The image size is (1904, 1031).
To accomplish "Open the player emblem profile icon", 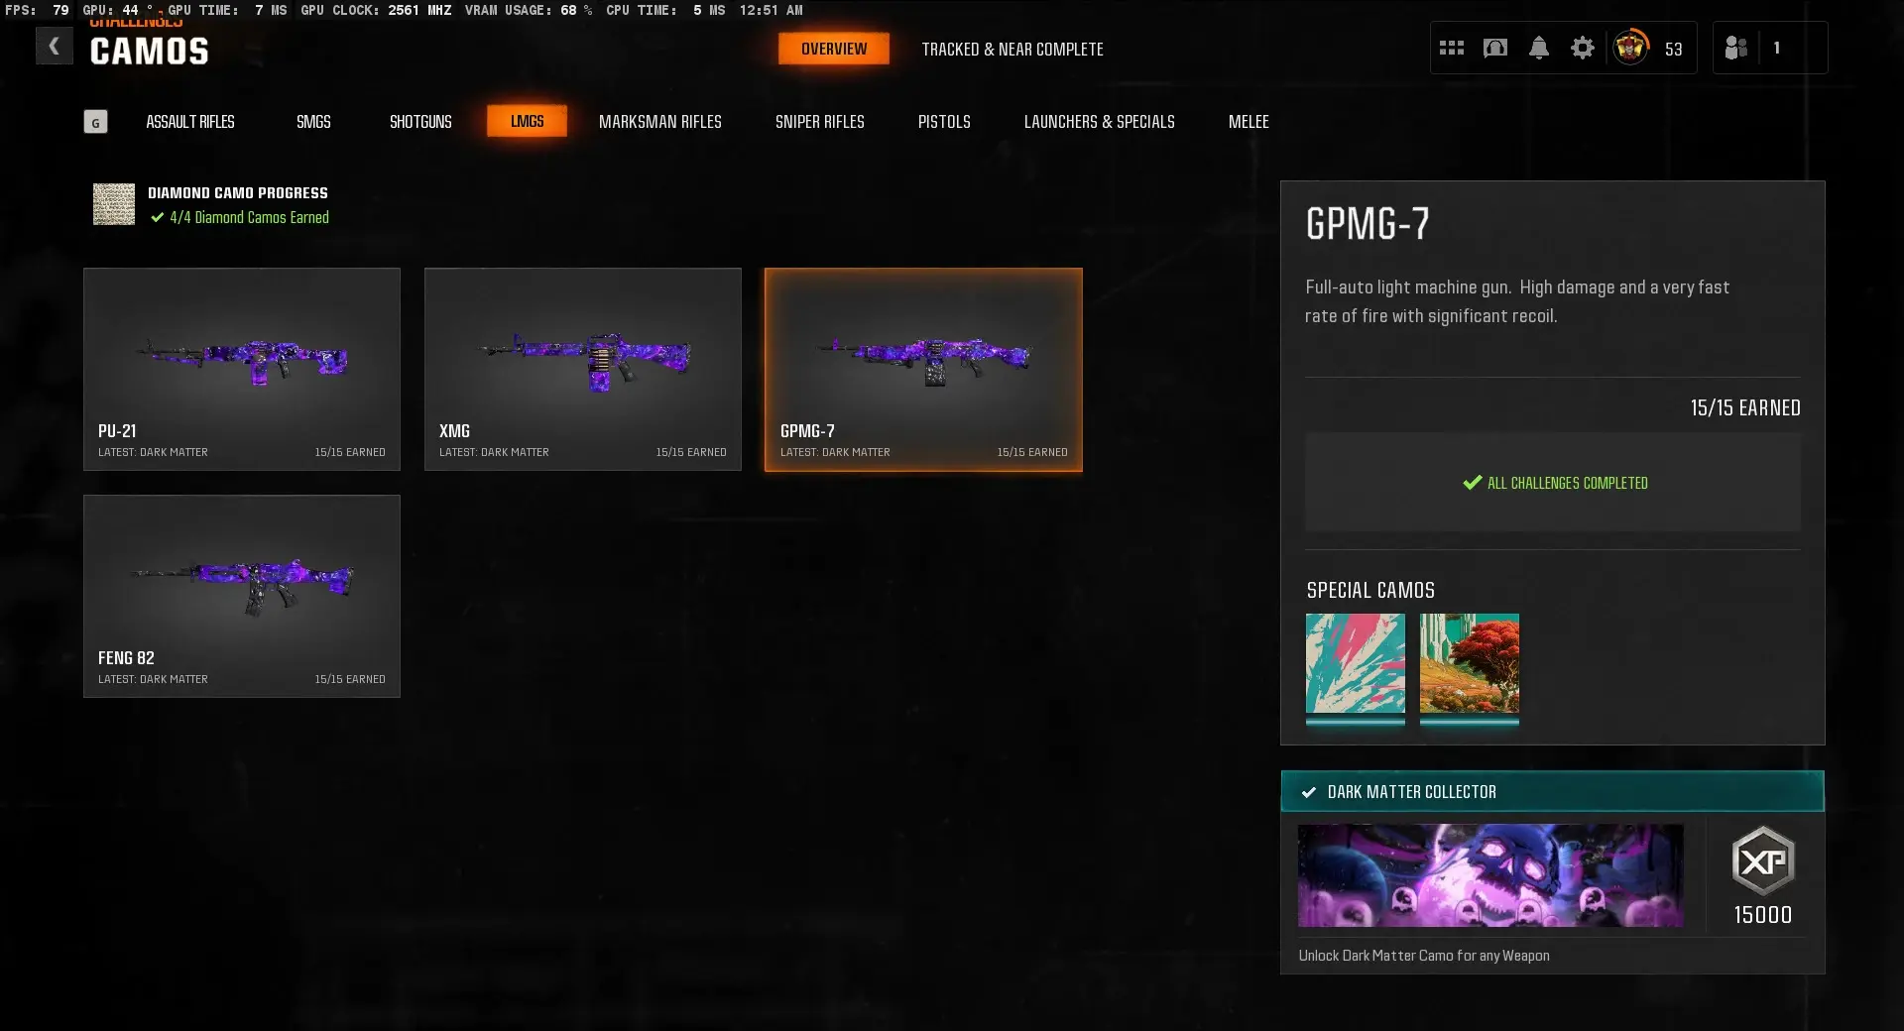I will [x=1630, y=48].
